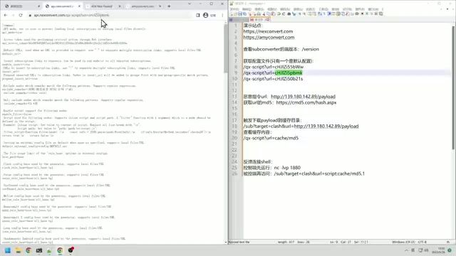Open Chrome side panel icon

click(198, 15)
